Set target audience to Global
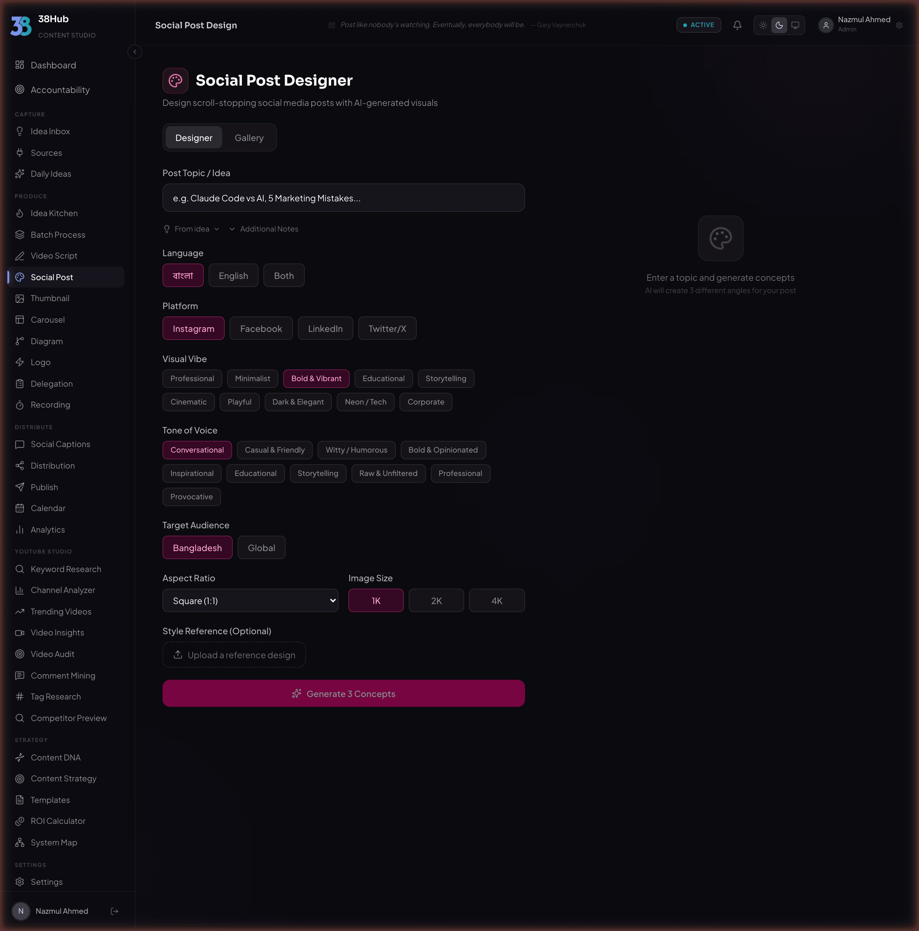The image size is (919, 931). (261, 547)
